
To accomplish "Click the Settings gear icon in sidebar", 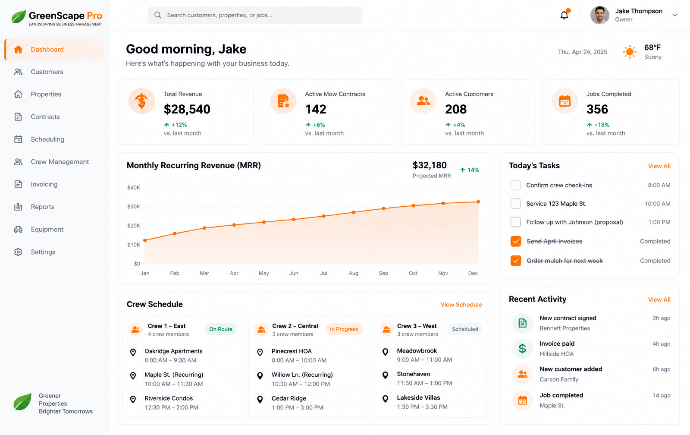I will point(18,252).
